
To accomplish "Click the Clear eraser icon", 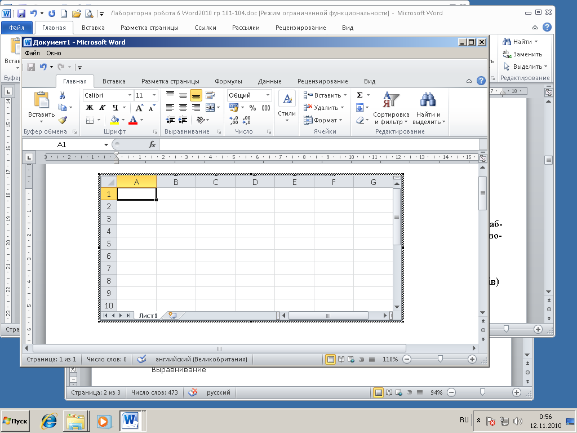I will (360, 120).
